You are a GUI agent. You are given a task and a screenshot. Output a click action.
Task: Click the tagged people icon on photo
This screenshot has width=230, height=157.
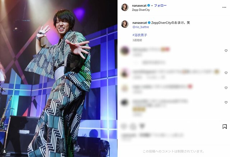click(x=5, y=151)
